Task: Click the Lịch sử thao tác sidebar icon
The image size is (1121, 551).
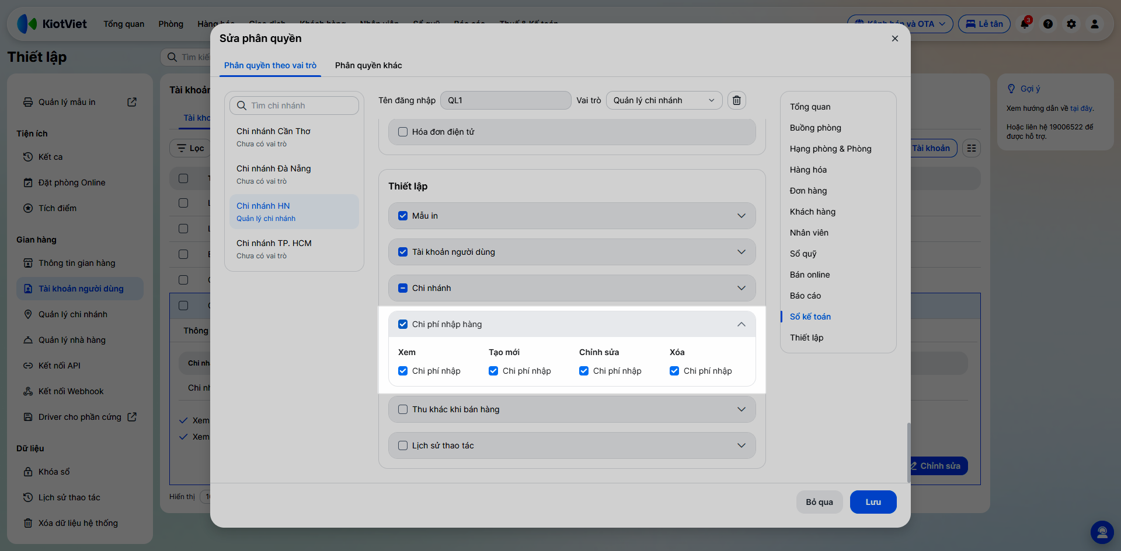Action: [x=28, y=497]
